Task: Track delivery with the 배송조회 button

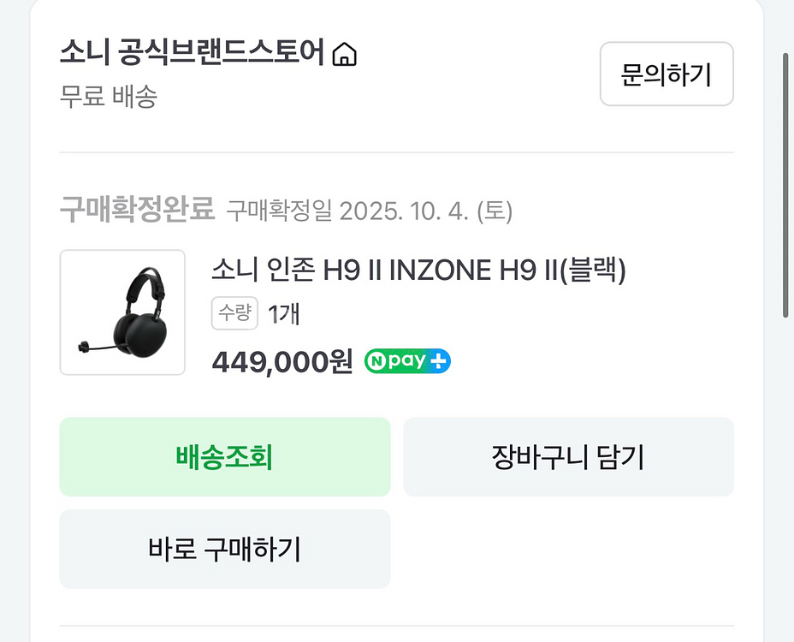Action: pos(224,457)
